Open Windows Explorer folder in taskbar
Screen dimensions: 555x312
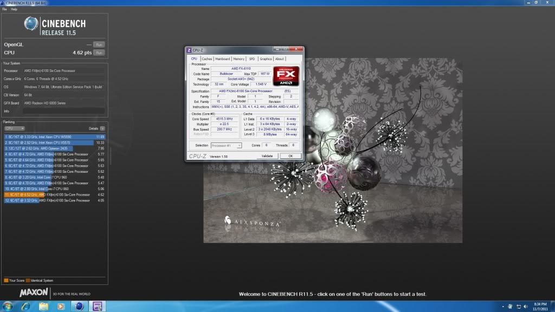tap(43, 307)
